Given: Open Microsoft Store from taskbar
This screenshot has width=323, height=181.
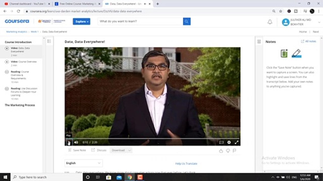Looking at the screenshot, I should coord(109,177).
